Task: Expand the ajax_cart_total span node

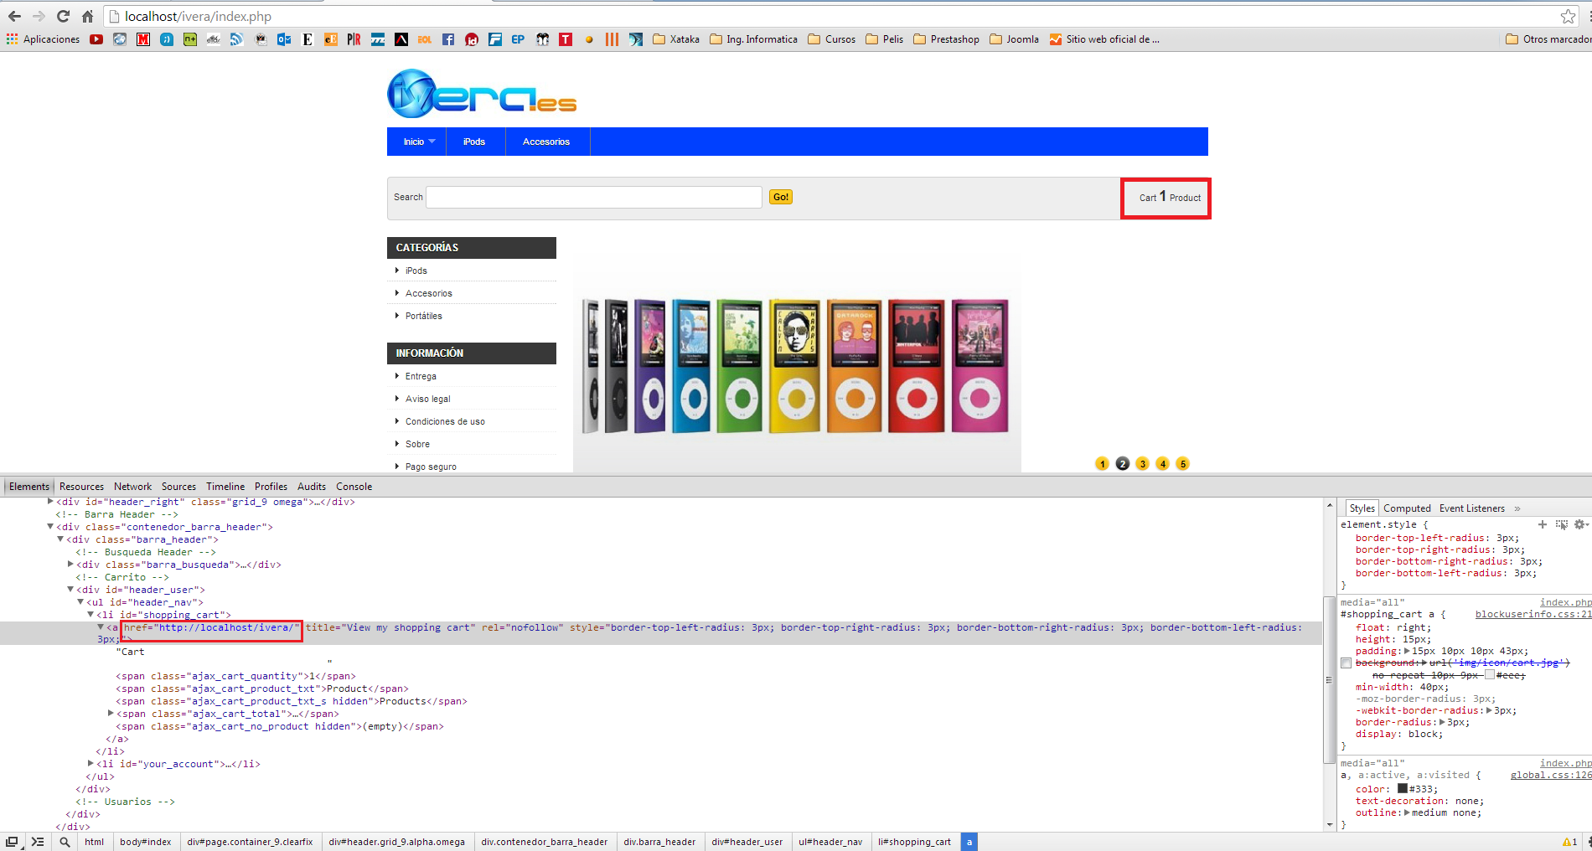Action: coord(111,714)
